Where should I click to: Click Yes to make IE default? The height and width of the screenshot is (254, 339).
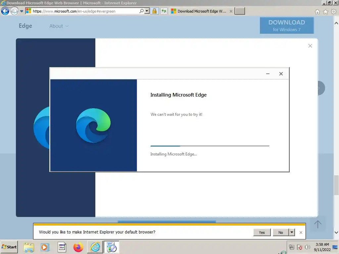(x=262, y=233)
